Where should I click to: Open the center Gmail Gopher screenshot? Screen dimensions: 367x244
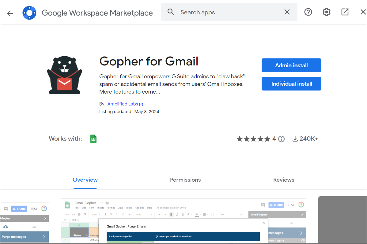click(183, 221)
